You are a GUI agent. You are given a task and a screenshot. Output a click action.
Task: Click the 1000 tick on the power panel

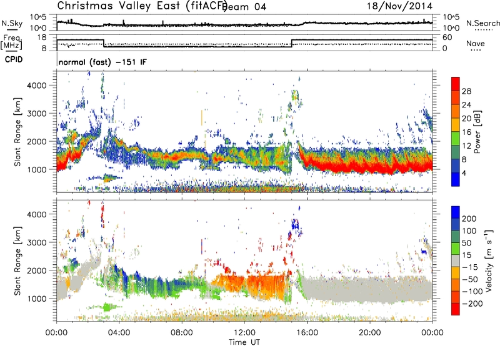coord(37,169)
